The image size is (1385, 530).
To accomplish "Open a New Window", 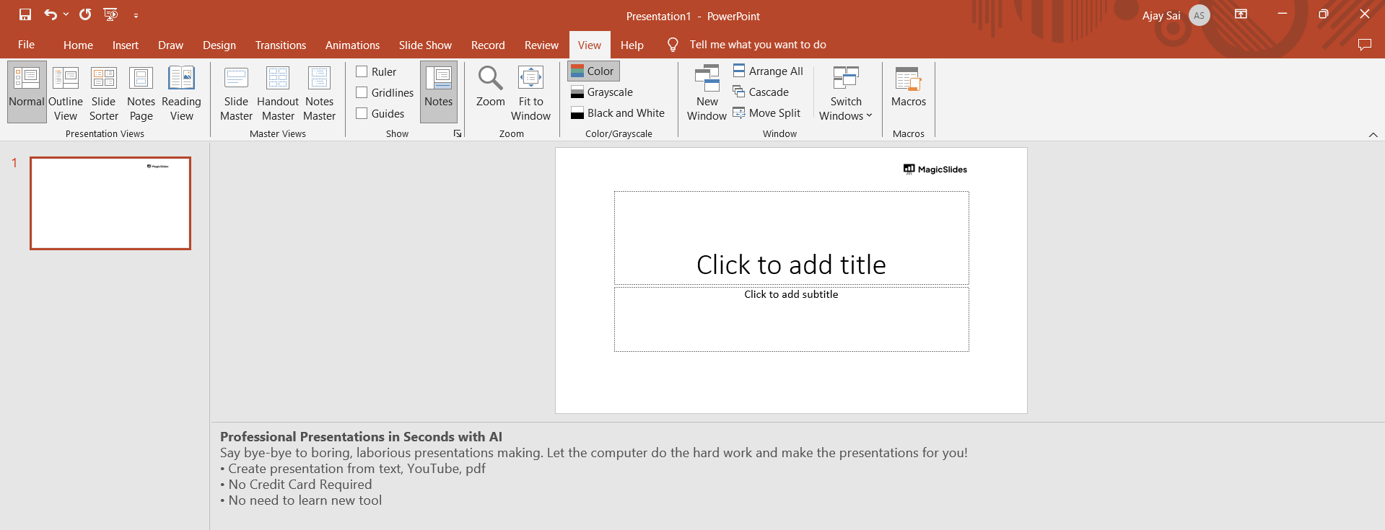I will tap(707, 93).
